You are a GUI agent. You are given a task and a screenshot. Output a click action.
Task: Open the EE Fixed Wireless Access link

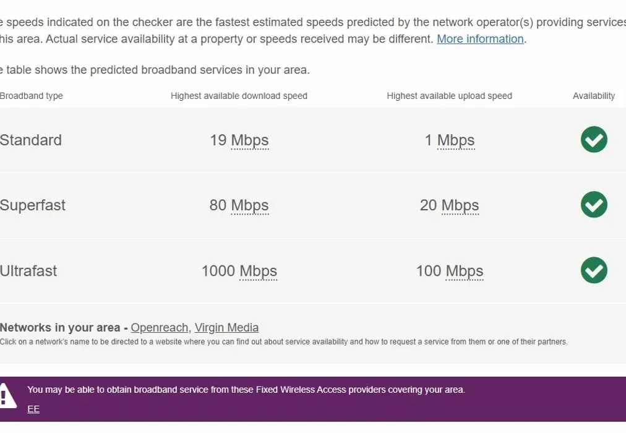(33, 409)
